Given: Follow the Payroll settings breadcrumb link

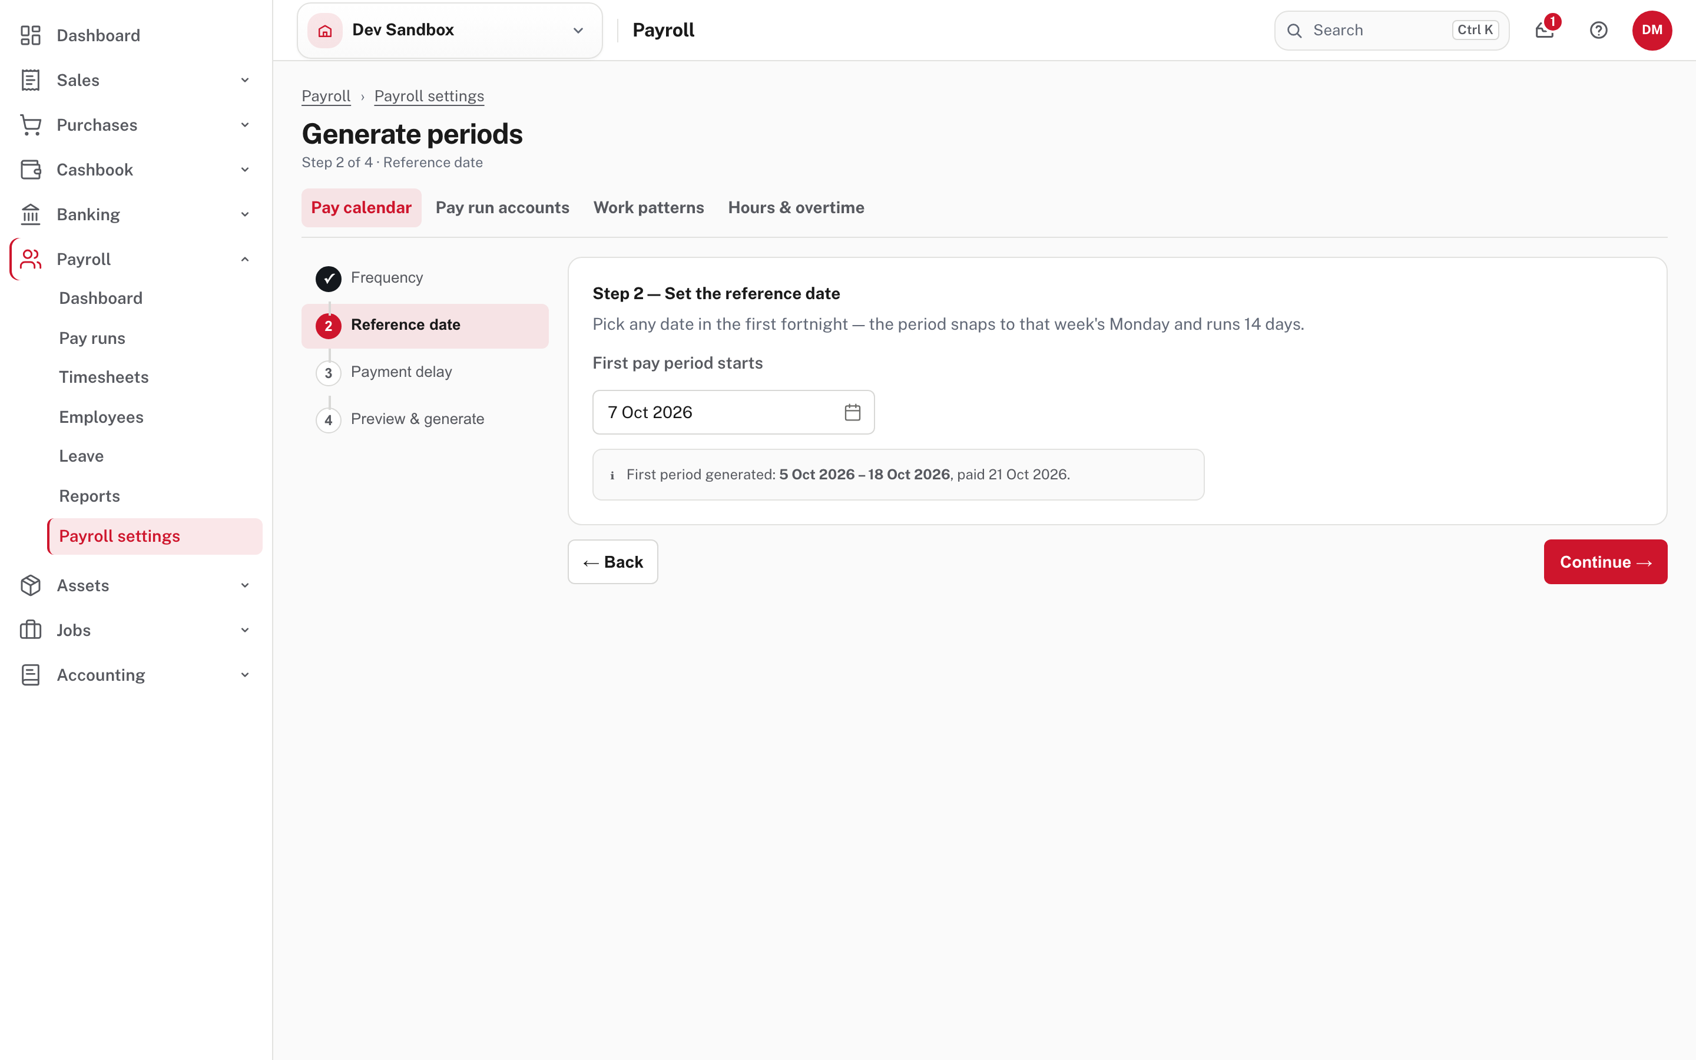Looking at the screenshot, I should 429,96.
